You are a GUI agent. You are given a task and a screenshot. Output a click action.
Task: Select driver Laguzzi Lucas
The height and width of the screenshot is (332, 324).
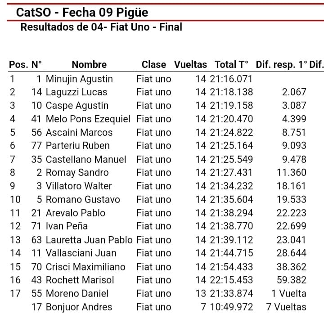(76, 92)
